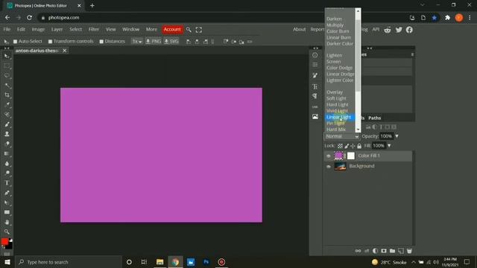This screenshot has height=268, width=477.
Task: Switch to the Paths tab
Action: [x=374, y=118]
